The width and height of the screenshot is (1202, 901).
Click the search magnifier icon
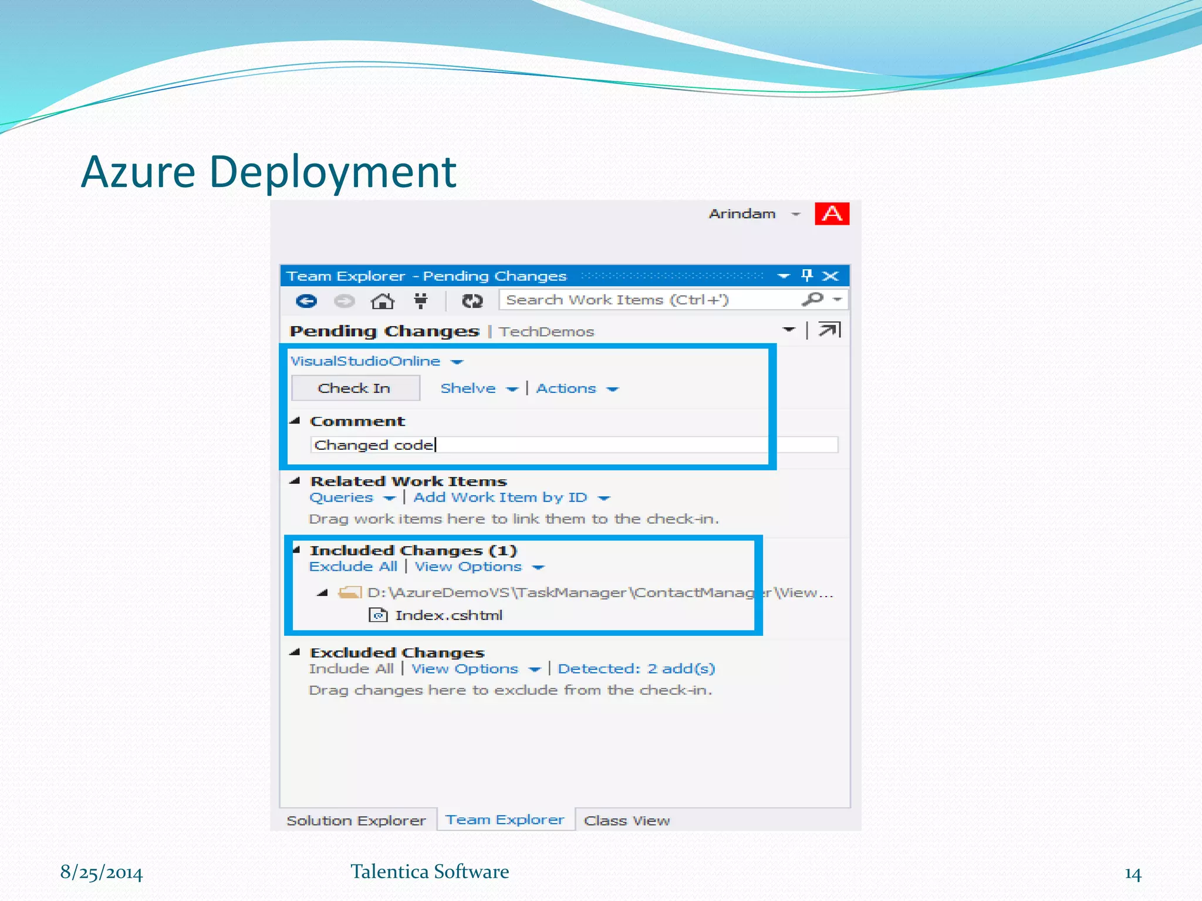pos(812,299)
